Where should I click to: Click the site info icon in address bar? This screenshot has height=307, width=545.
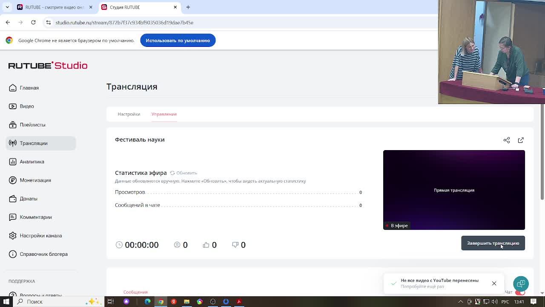pyautogui.click(x=48, y=22)
